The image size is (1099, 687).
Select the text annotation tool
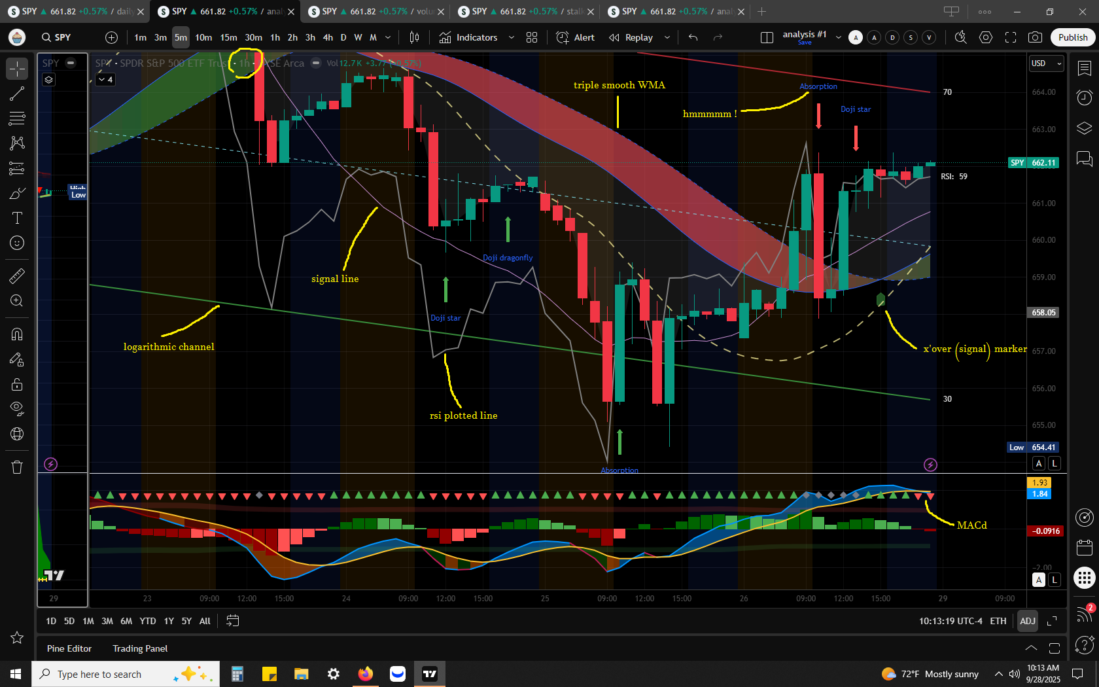[x=17, y=218]
